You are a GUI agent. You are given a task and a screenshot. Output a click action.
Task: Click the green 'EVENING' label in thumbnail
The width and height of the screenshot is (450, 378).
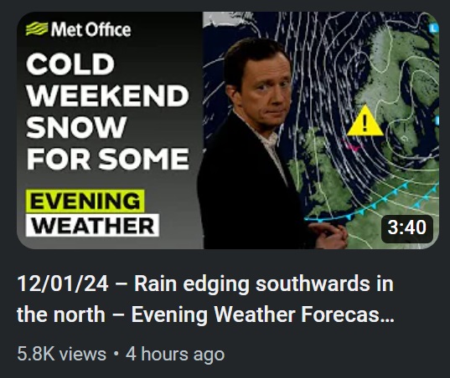85,201
